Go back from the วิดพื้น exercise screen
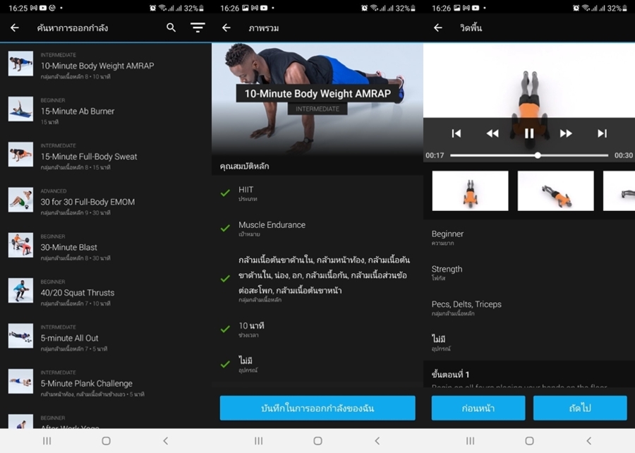 (438, 28)
